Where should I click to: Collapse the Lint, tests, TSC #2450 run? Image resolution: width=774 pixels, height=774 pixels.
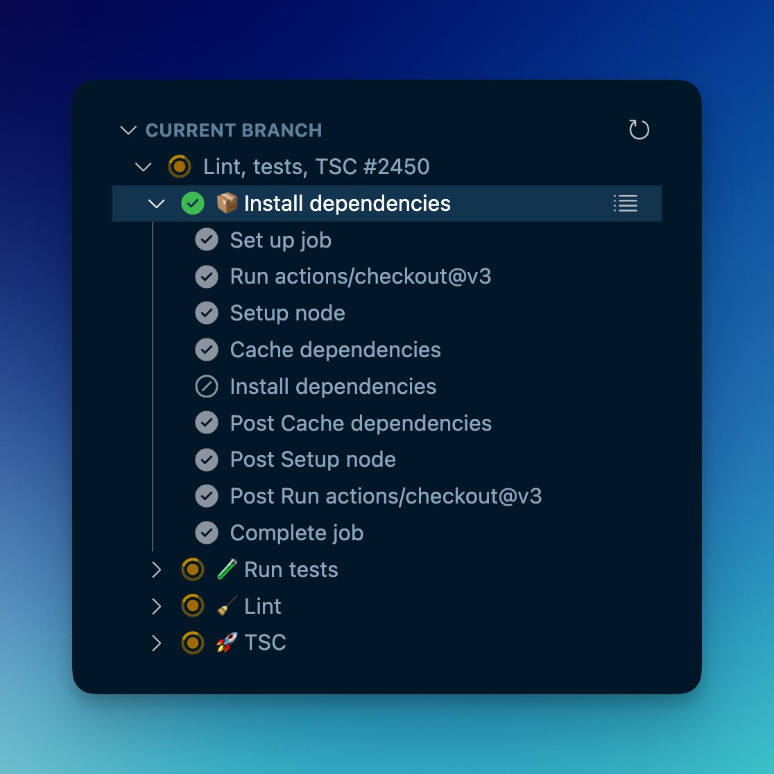coord(143,167)
